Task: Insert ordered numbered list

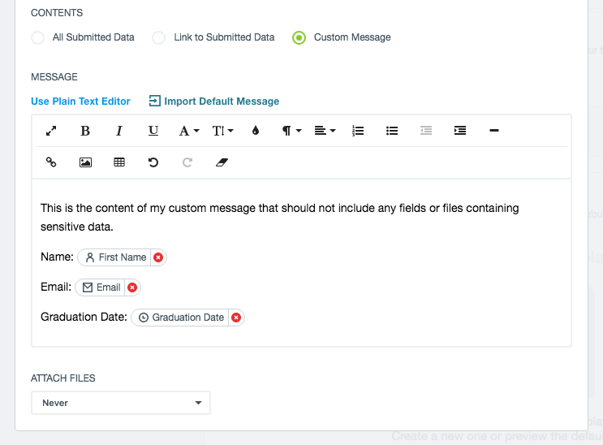Action: coord(358,131)
